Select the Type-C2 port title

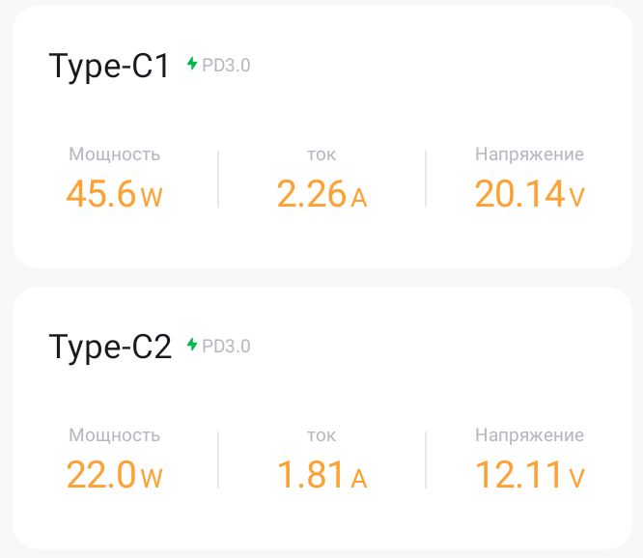coord(110,346)
